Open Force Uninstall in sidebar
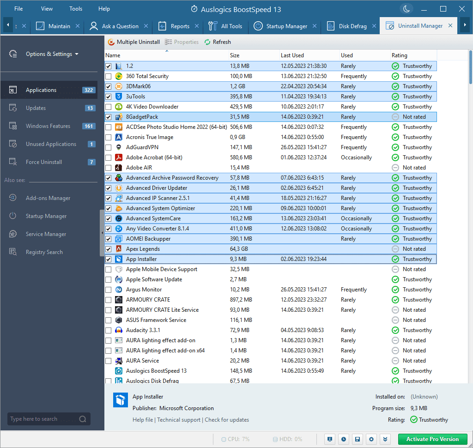The image size is (473, 448). (x=49, y=162)
